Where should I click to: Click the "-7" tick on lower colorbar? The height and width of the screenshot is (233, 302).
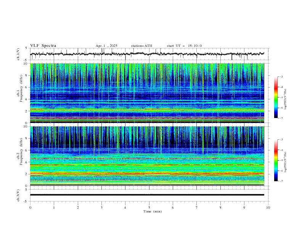point(281,181)
